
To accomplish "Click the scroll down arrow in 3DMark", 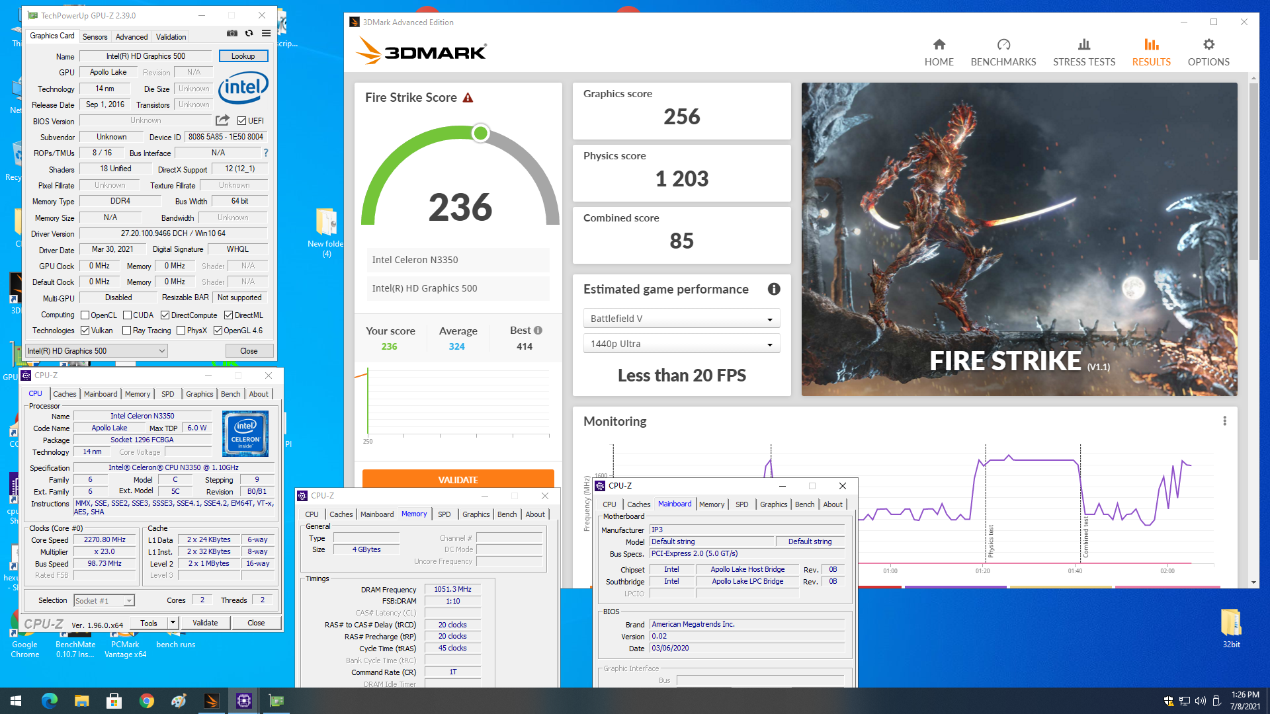I will [x=1253, y=582].
